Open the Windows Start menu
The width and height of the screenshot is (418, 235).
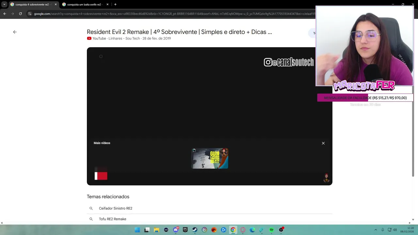[137, 230]
